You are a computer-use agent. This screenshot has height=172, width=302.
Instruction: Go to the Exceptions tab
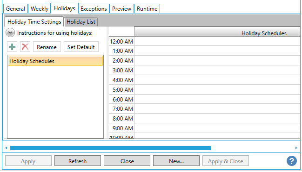94,9
